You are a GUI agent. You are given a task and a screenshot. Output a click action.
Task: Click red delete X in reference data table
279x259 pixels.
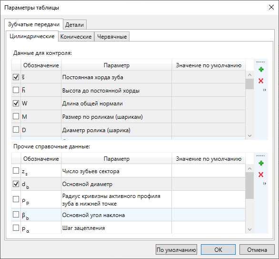[x=261, y=175]
